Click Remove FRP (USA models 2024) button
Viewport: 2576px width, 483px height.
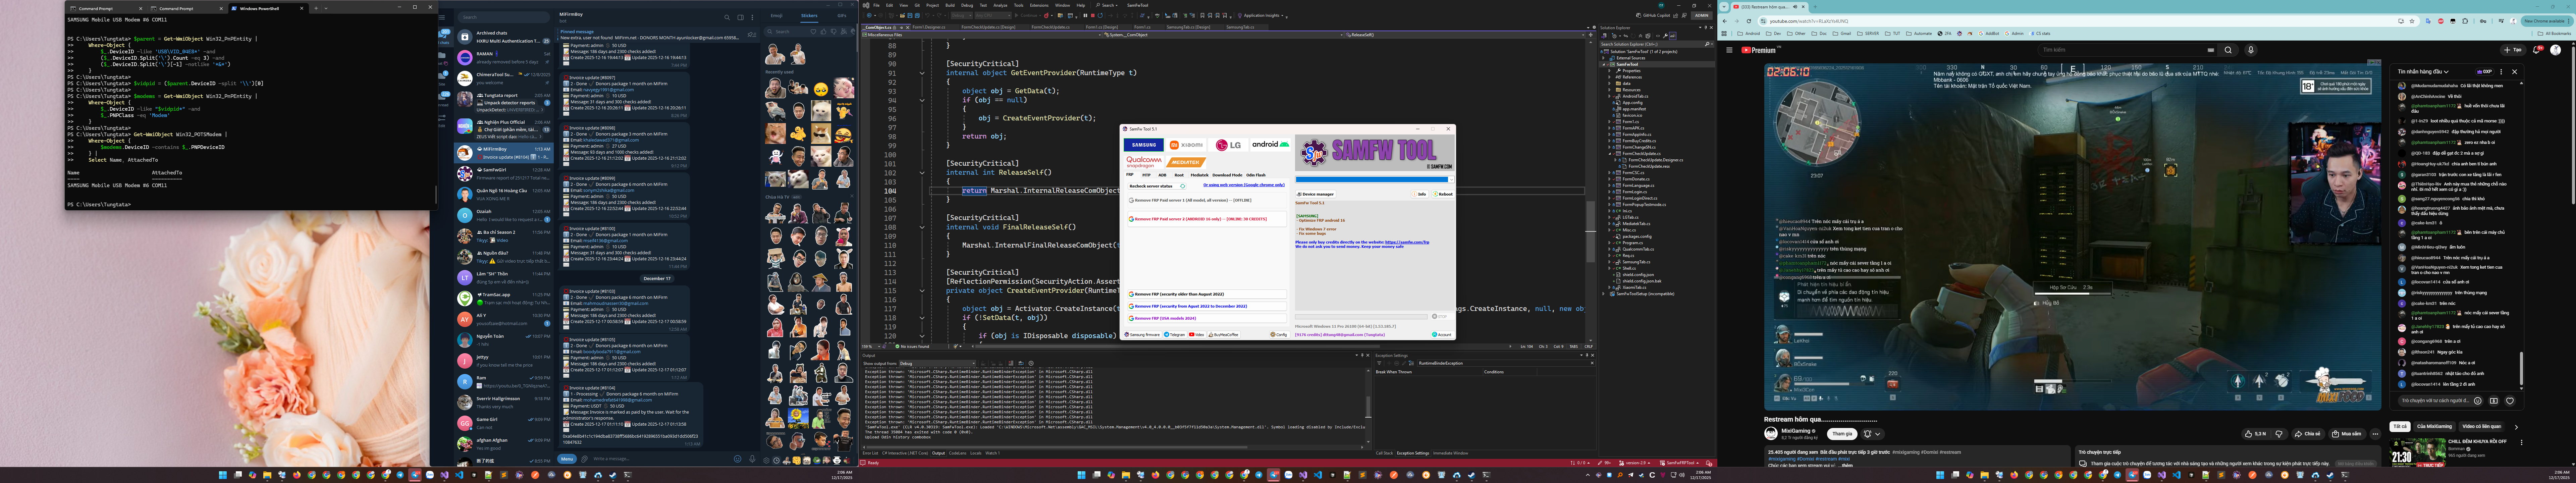click(x=1207, y=318)
